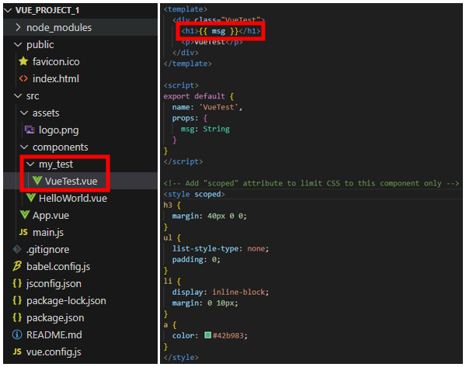
Task: Click the closing style tag
Action: 181,358
